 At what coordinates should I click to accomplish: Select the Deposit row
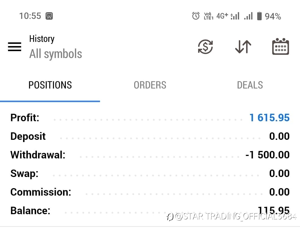tap(150, 137)
